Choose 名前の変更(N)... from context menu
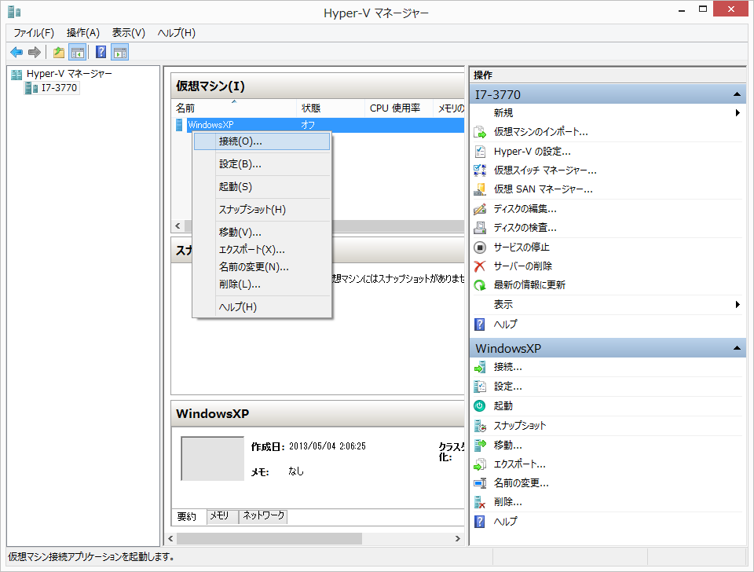The width and height of the screenshot is (754, 572). [x=262, y=267]
